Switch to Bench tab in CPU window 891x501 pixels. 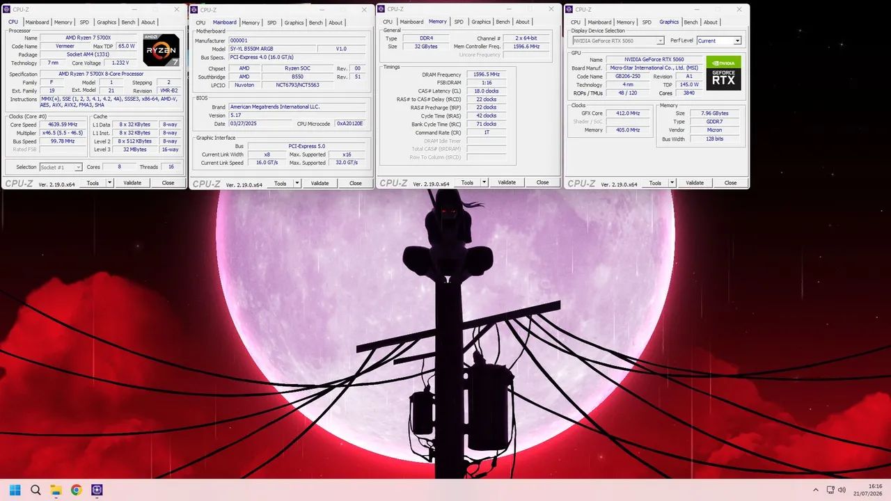coord(128,22)
